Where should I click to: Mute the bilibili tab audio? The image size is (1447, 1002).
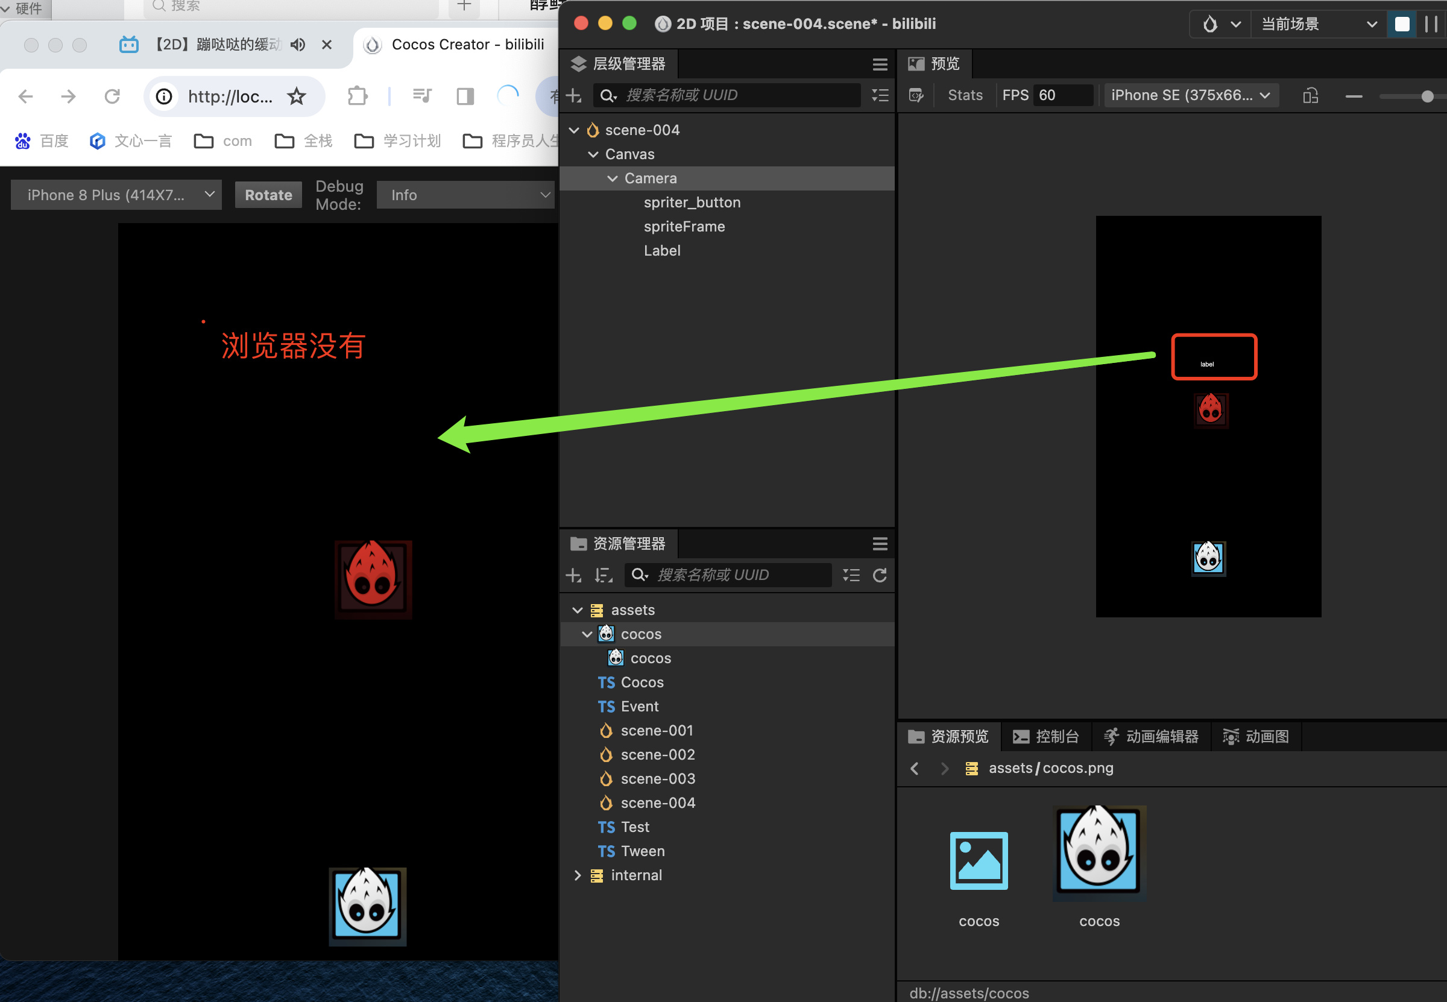298,45
